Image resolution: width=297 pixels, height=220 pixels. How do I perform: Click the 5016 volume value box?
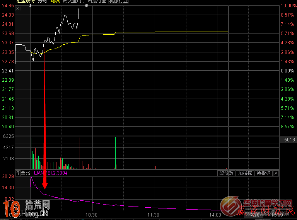pos(289,140)
